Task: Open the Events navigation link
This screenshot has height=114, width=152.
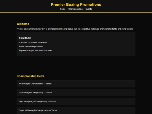Action: pyautogui.click(x=89, y=9)
